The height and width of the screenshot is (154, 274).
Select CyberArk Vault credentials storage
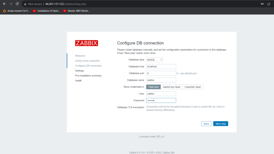(x=192, y=87)
